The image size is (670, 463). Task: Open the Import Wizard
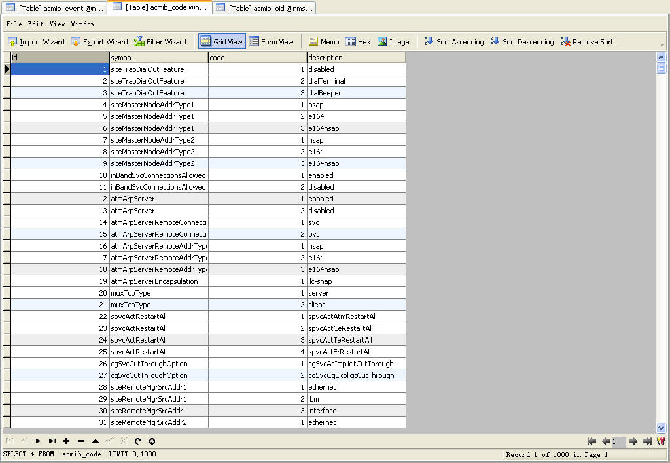coord(37,42)
